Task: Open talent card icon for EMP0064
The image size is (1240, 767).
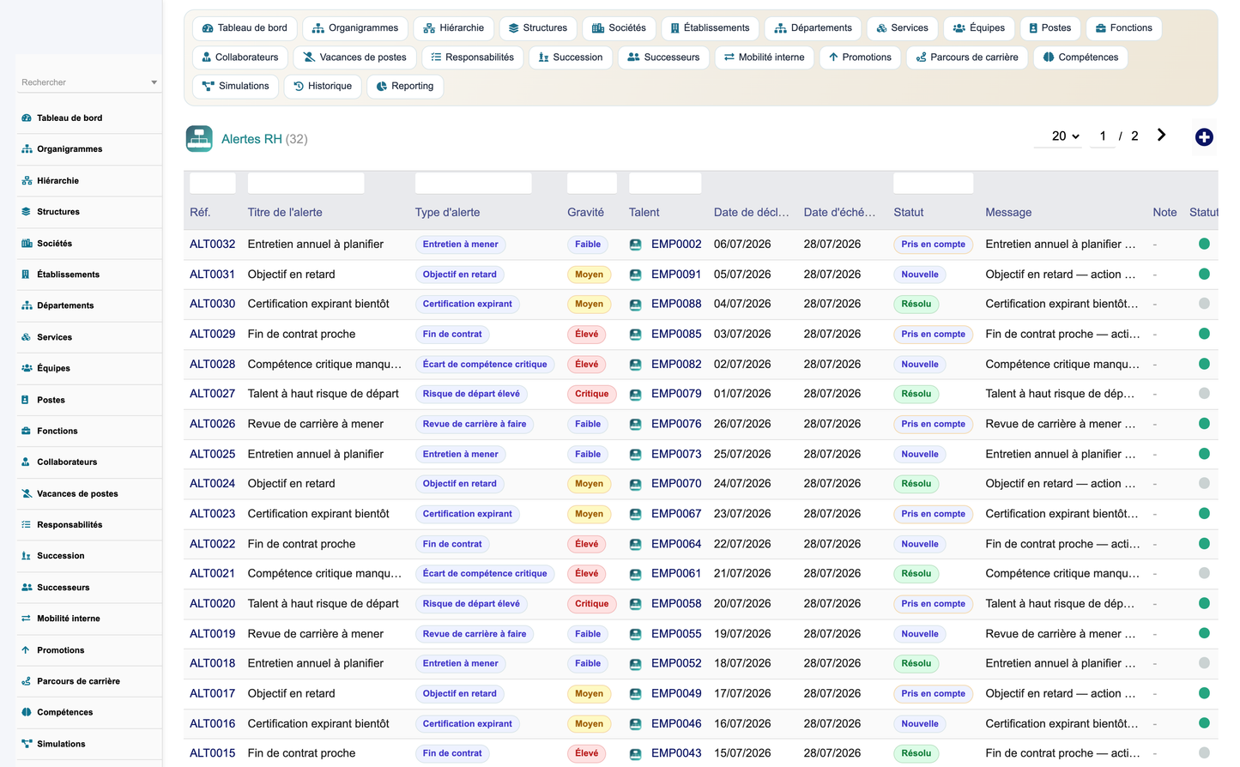Action: (x=636, y=544)
